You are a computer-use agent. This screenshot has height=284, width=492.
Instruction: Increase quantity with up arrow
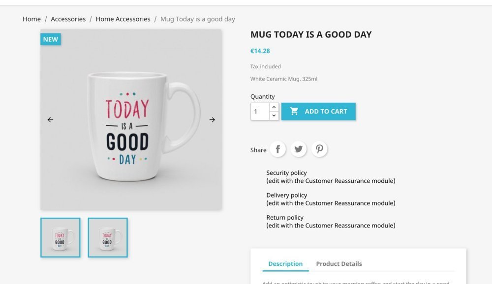(x=274, y=107)
